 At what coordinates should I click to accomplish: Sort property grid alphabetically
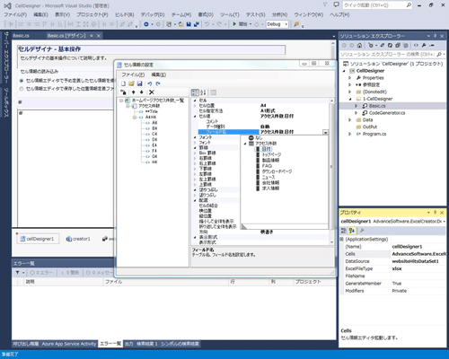point(203,92)
